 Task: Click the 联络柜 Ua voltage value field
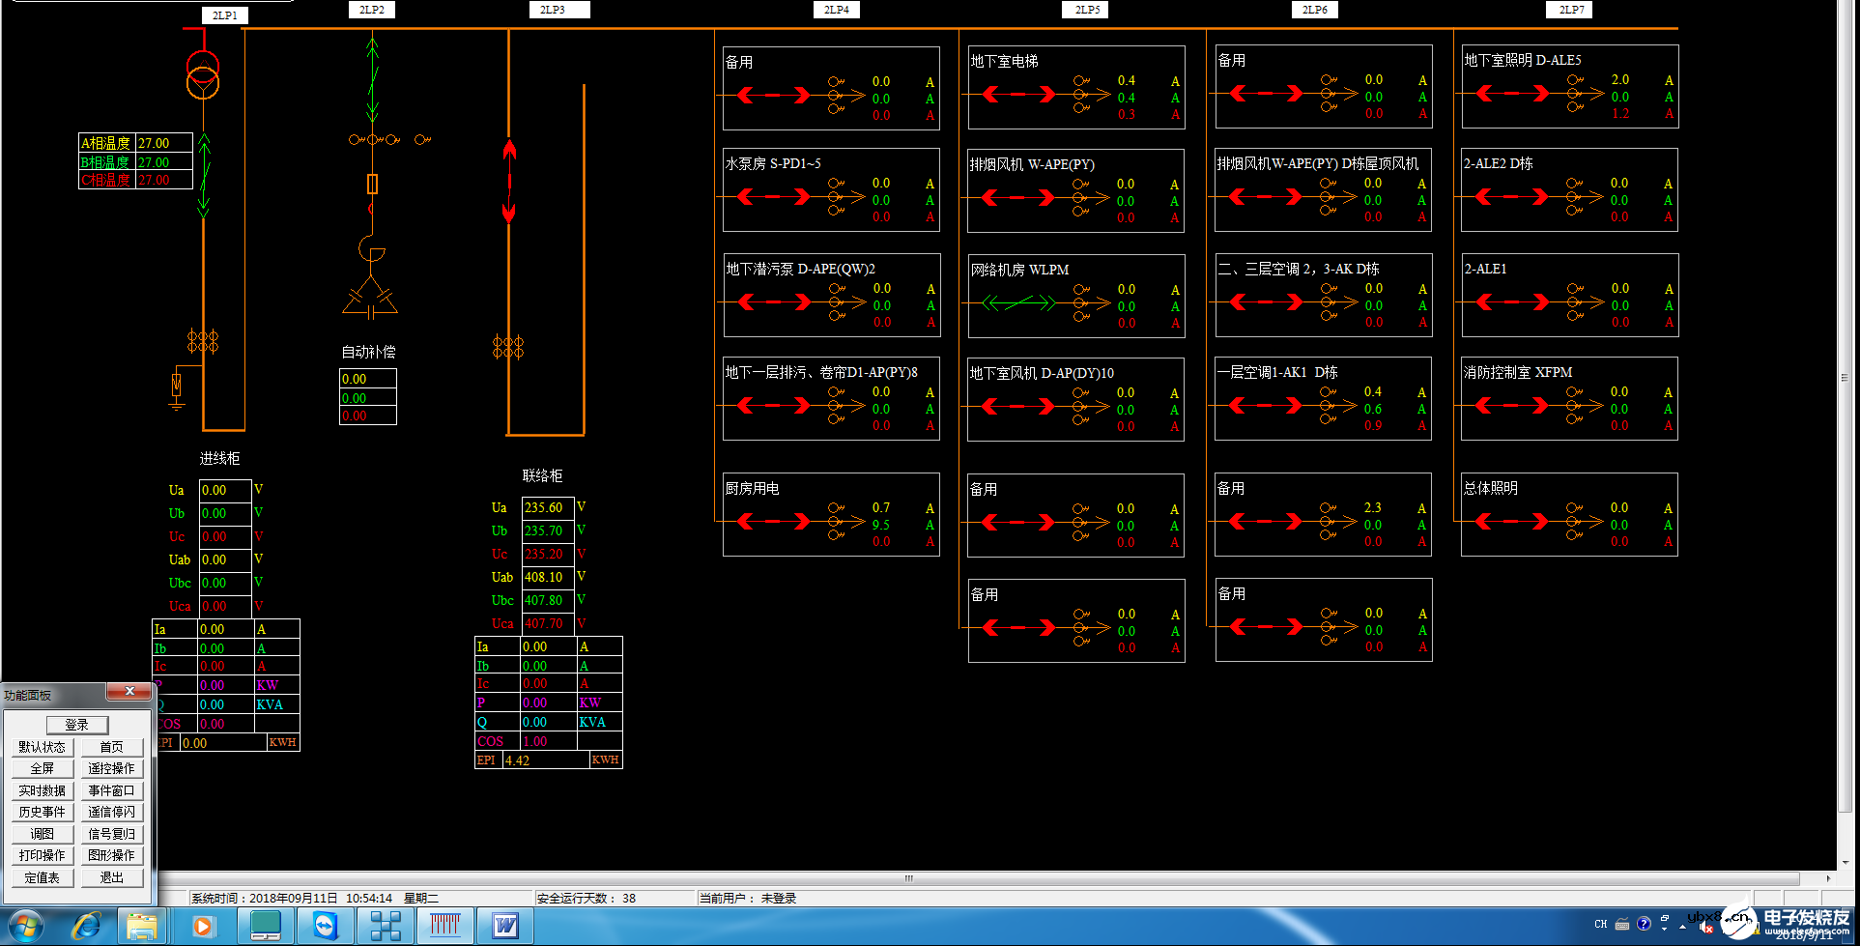548,507
